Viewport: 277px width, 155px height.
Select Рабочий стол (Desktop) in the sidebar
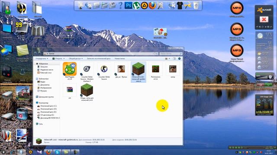coord(44,73)
